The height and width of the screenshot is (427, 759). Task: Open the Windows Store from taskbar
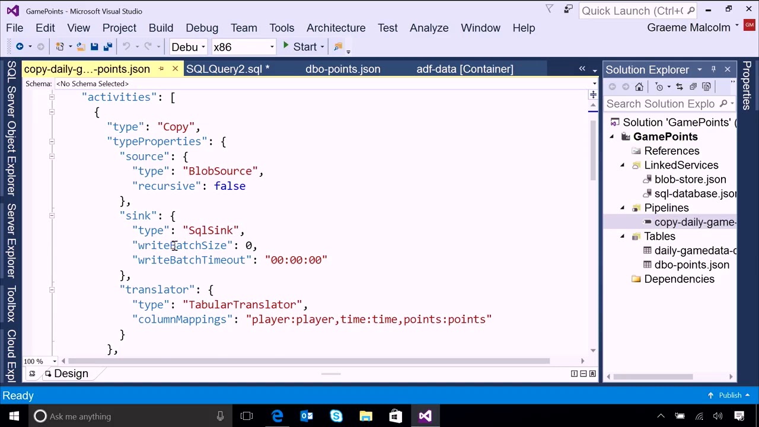pos(396,416)
